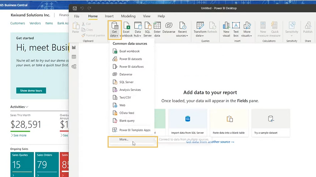
Task: Choose Analysis Services menu entry
Action: pos(132,90)
